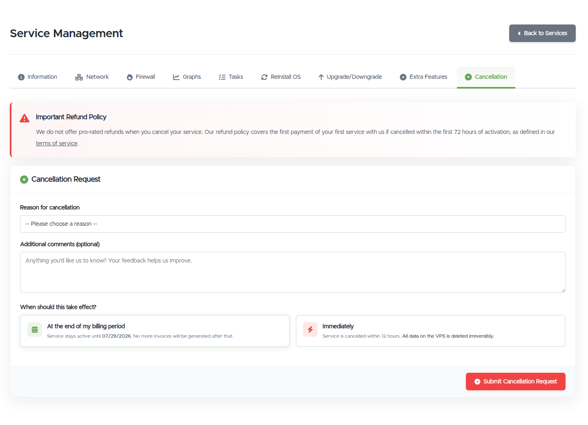The height and width of the screenshot is (425, 588).
Task: Submit Cancellation Request
Action: [x=516, y=382]
